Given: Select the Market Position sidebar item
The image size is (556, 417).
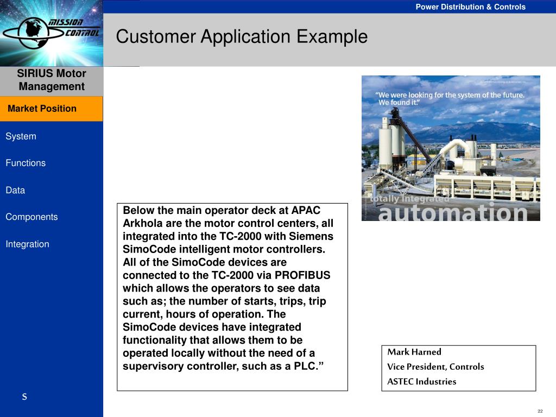Looking at the screenshot, I should click(52, 109).
